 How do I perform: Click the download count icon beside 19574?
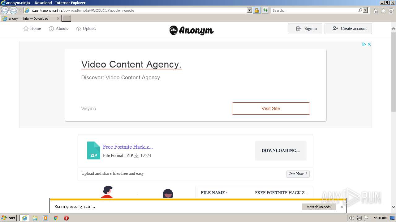pos(136,156)
